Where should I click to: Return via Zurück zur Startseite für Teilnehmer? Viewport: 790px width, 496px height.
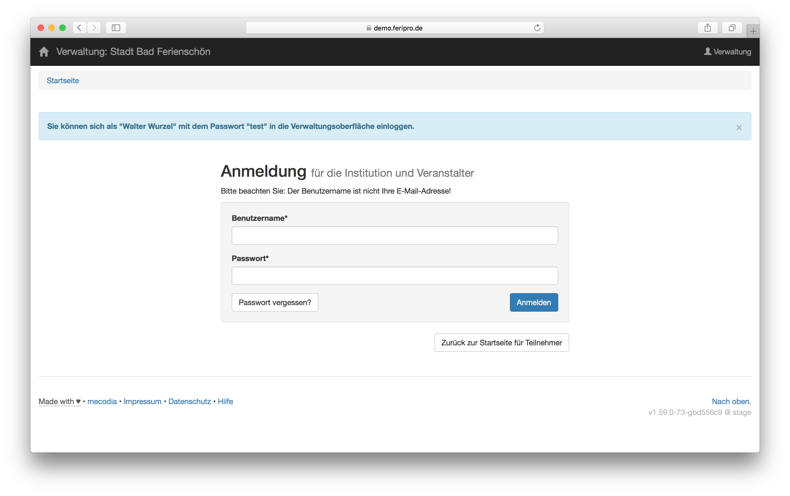[501, 343]
